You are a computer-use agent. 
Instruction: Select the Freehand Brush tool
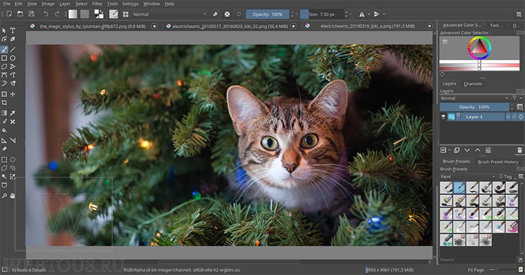(5, 50)
